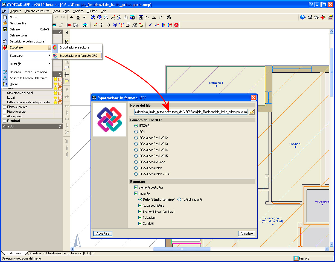
Task: Click the speech bubble annotation icon
Action: point(67,81)
